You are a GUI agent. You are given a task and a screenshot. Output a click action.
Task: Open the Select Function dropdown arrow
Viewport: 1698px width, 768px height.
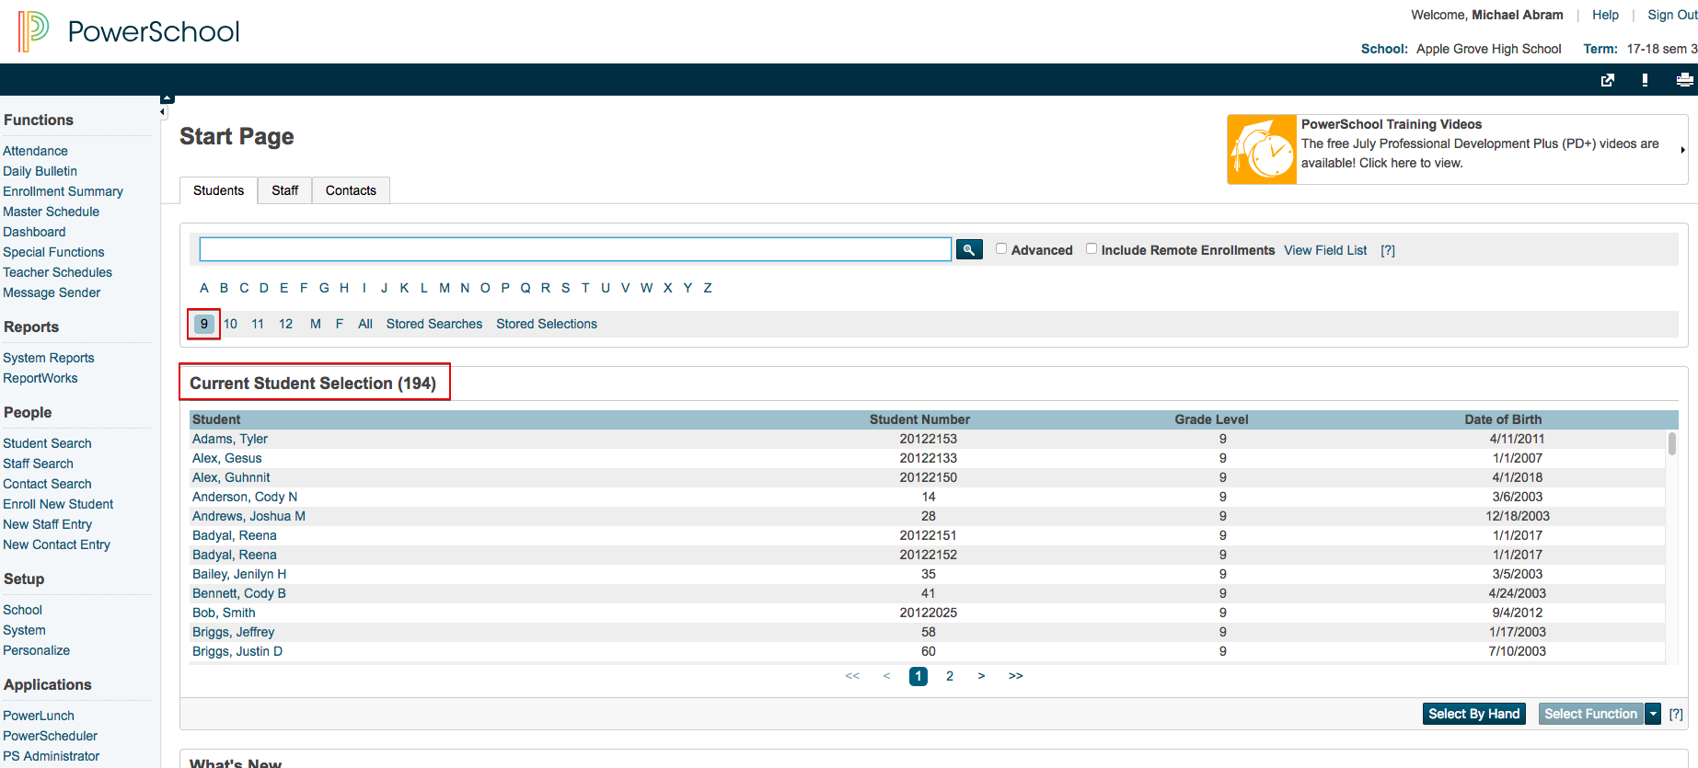pyautogui.click(x=1653, y=714)
